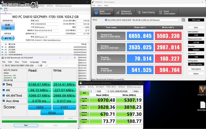Click the Random 4 KB QD1 task button
Viewport: 206px width, 129px height.
pos(111,58)
